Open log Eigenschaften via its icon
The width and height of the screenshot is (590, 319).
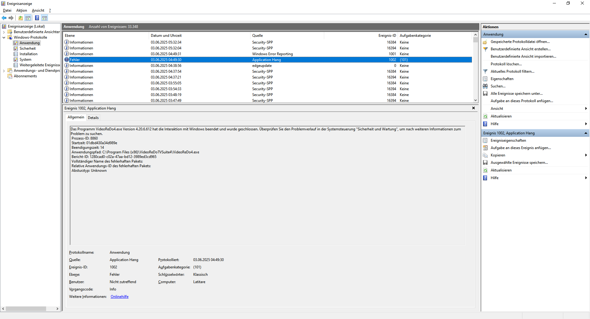[485, 79]
